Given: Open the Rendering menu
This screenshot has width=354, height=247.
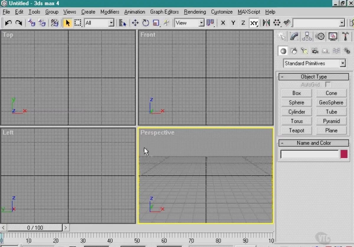Looking at the screenshot, I should [195, 12].
